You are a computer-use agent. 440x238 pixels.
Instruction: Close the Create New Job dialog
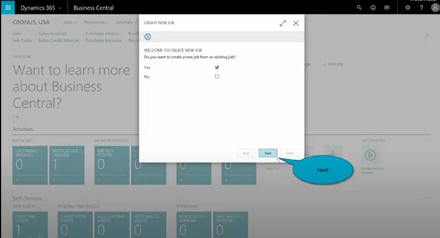point(296,23)
